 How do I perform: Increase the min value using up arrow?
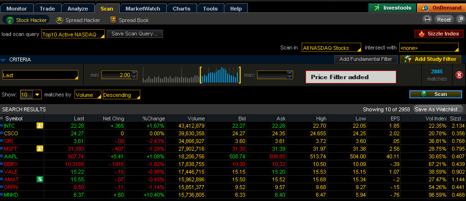point(135,73)
